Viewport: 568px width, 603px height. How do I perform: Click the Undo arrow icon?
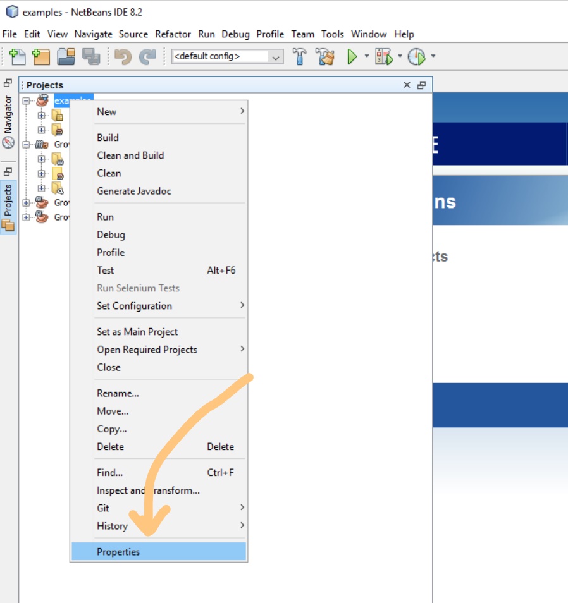pos(123,57)
